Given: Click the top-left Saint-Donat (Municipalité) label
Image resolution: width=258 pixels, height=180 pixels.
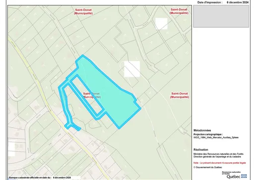Looking at the screenshot, I should click(83, 11).
